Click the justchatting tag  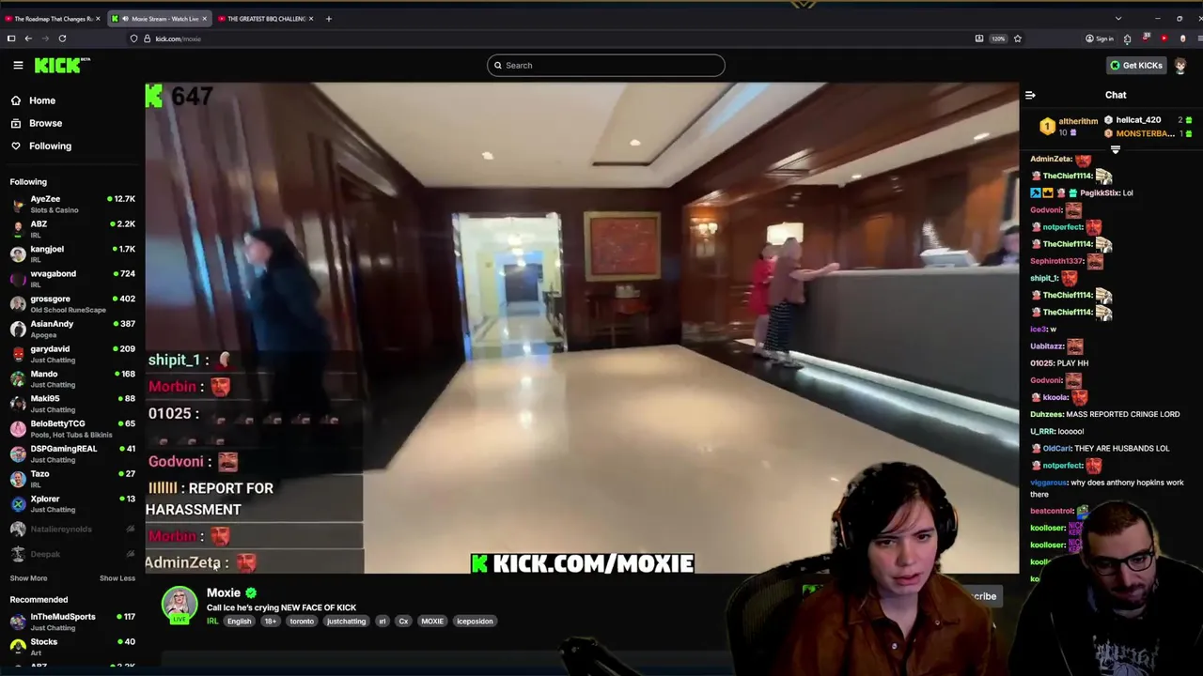pos(346,622)
